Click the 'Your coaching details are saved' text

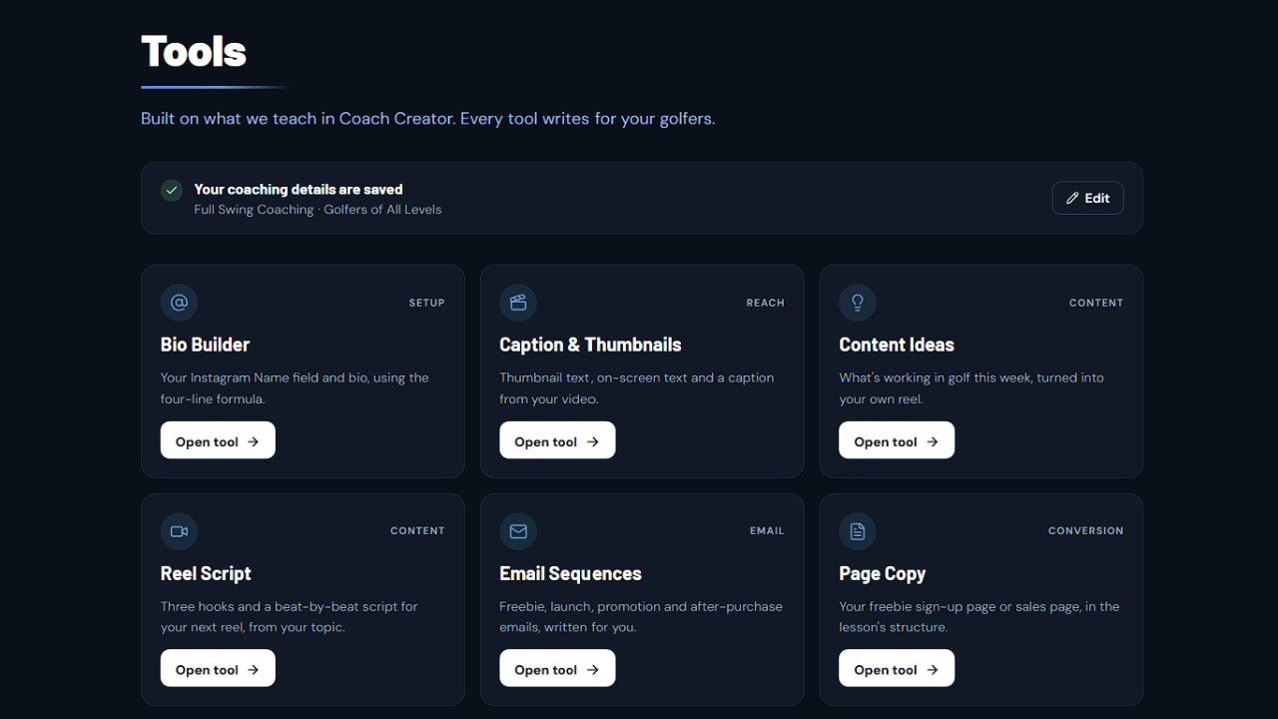(299, 189)
